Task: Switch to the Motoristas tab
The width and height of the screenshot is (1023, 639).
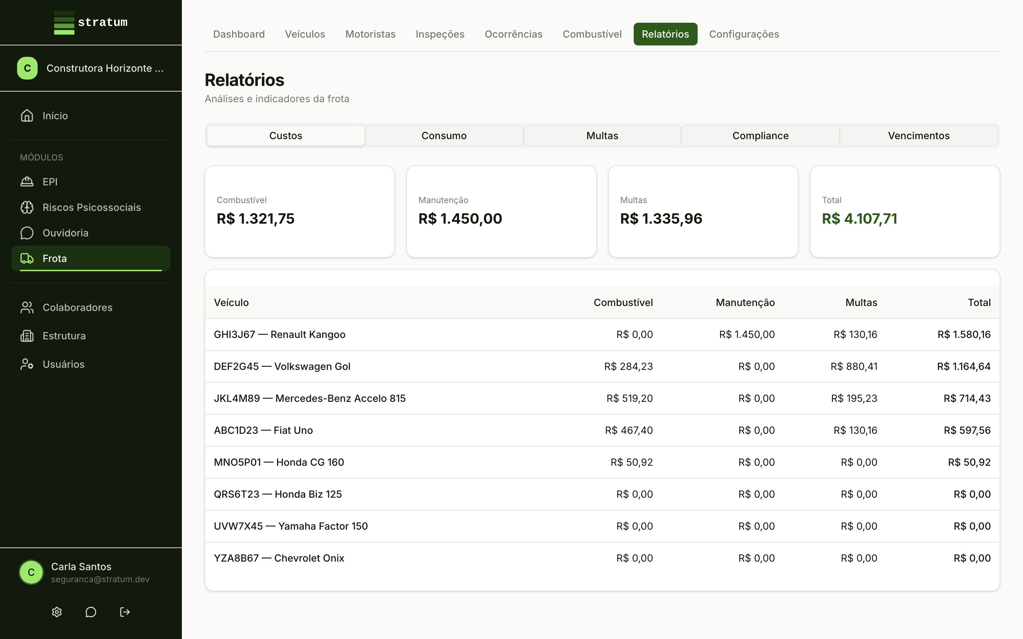Action: [x=370, y=34]
